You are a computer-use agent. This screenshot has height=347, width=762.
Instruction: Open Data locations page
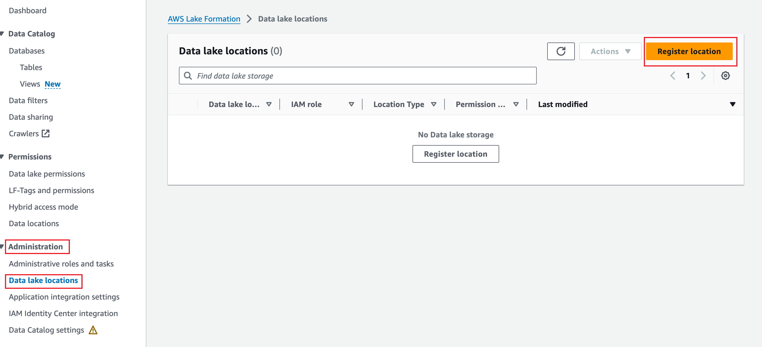click(x=34, y=223)
